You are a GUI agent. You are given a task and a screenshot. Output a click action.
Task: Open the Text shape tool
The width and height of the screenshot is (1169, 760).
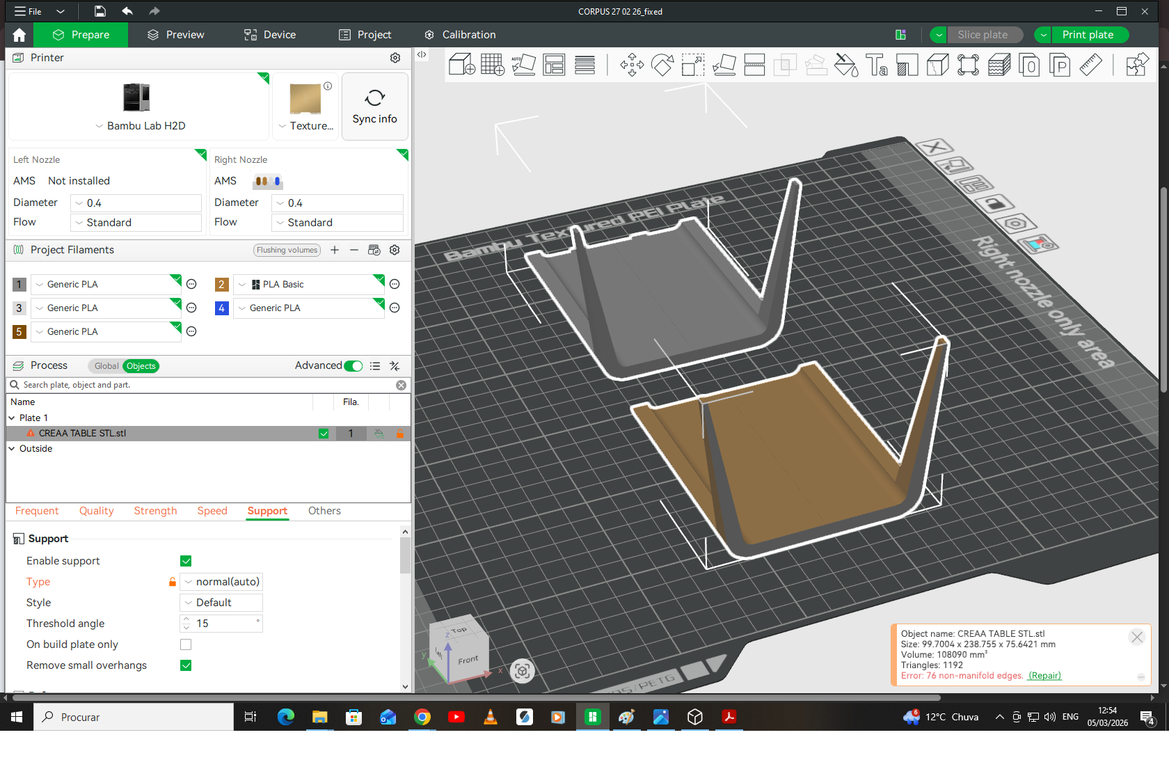pyautogui.click(x=876, y=65)
